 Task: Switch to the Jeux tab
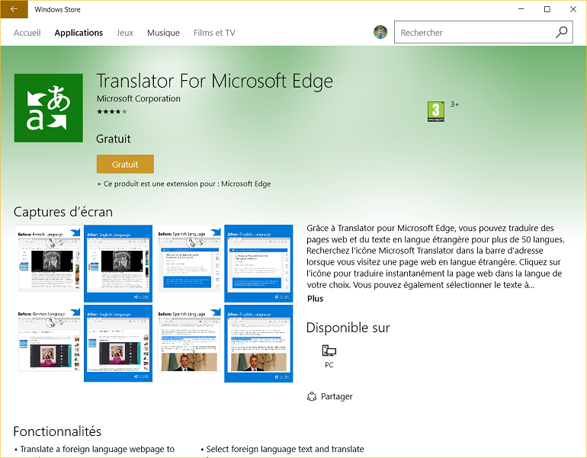tap(124, 33)
